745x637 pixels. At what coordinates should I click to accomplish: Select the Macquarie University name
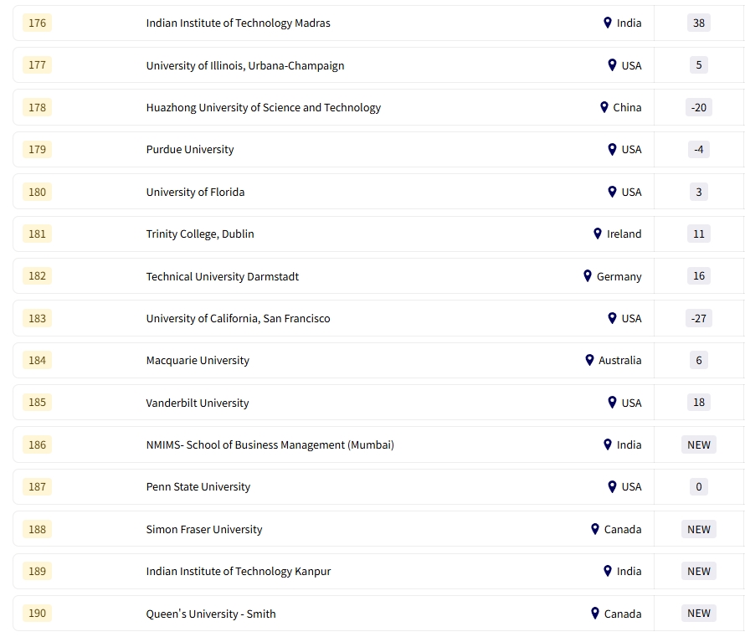[x=198, y=361]
